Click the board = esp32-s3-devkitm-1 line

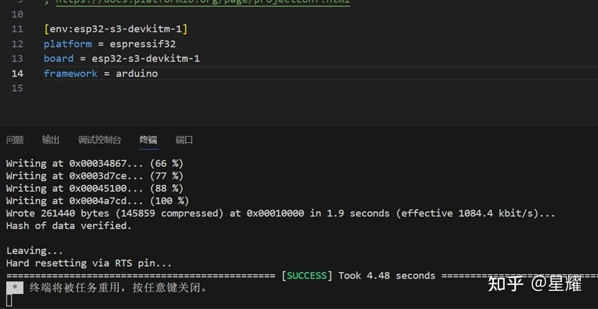(121, 59)
